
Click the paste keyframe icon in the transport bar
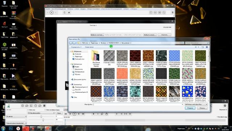coord(107,114)
